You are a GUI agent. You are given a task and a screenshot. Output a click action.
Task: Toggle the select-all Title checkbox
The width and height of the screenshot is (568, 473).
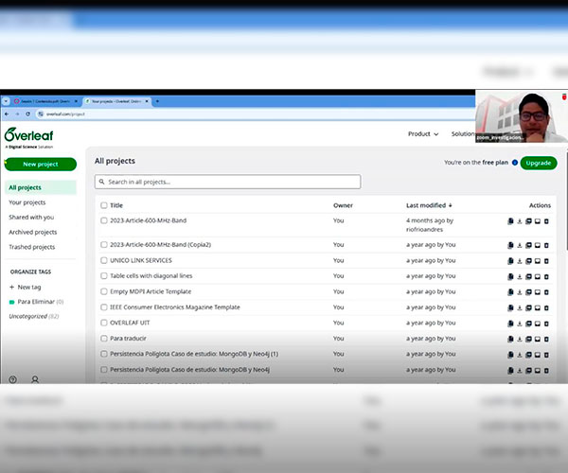[104, 205]
